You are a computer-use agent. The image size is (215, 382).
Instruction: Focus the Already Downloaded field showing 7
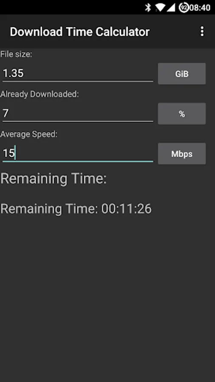(78, 113)
